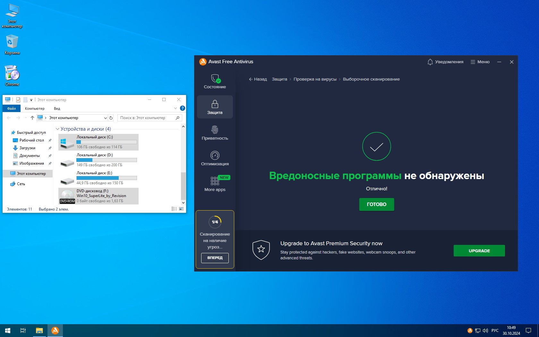Select the DVD-дисковод (F:) disc icon
Viewport: 539px width, 337px height.
67,196
